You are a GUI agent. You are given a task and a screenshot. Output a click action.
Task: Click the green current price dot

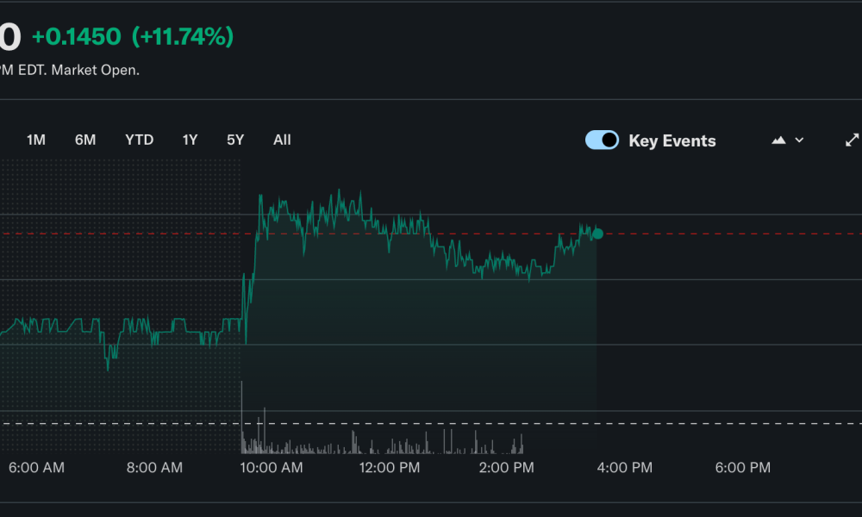[597, 234]
